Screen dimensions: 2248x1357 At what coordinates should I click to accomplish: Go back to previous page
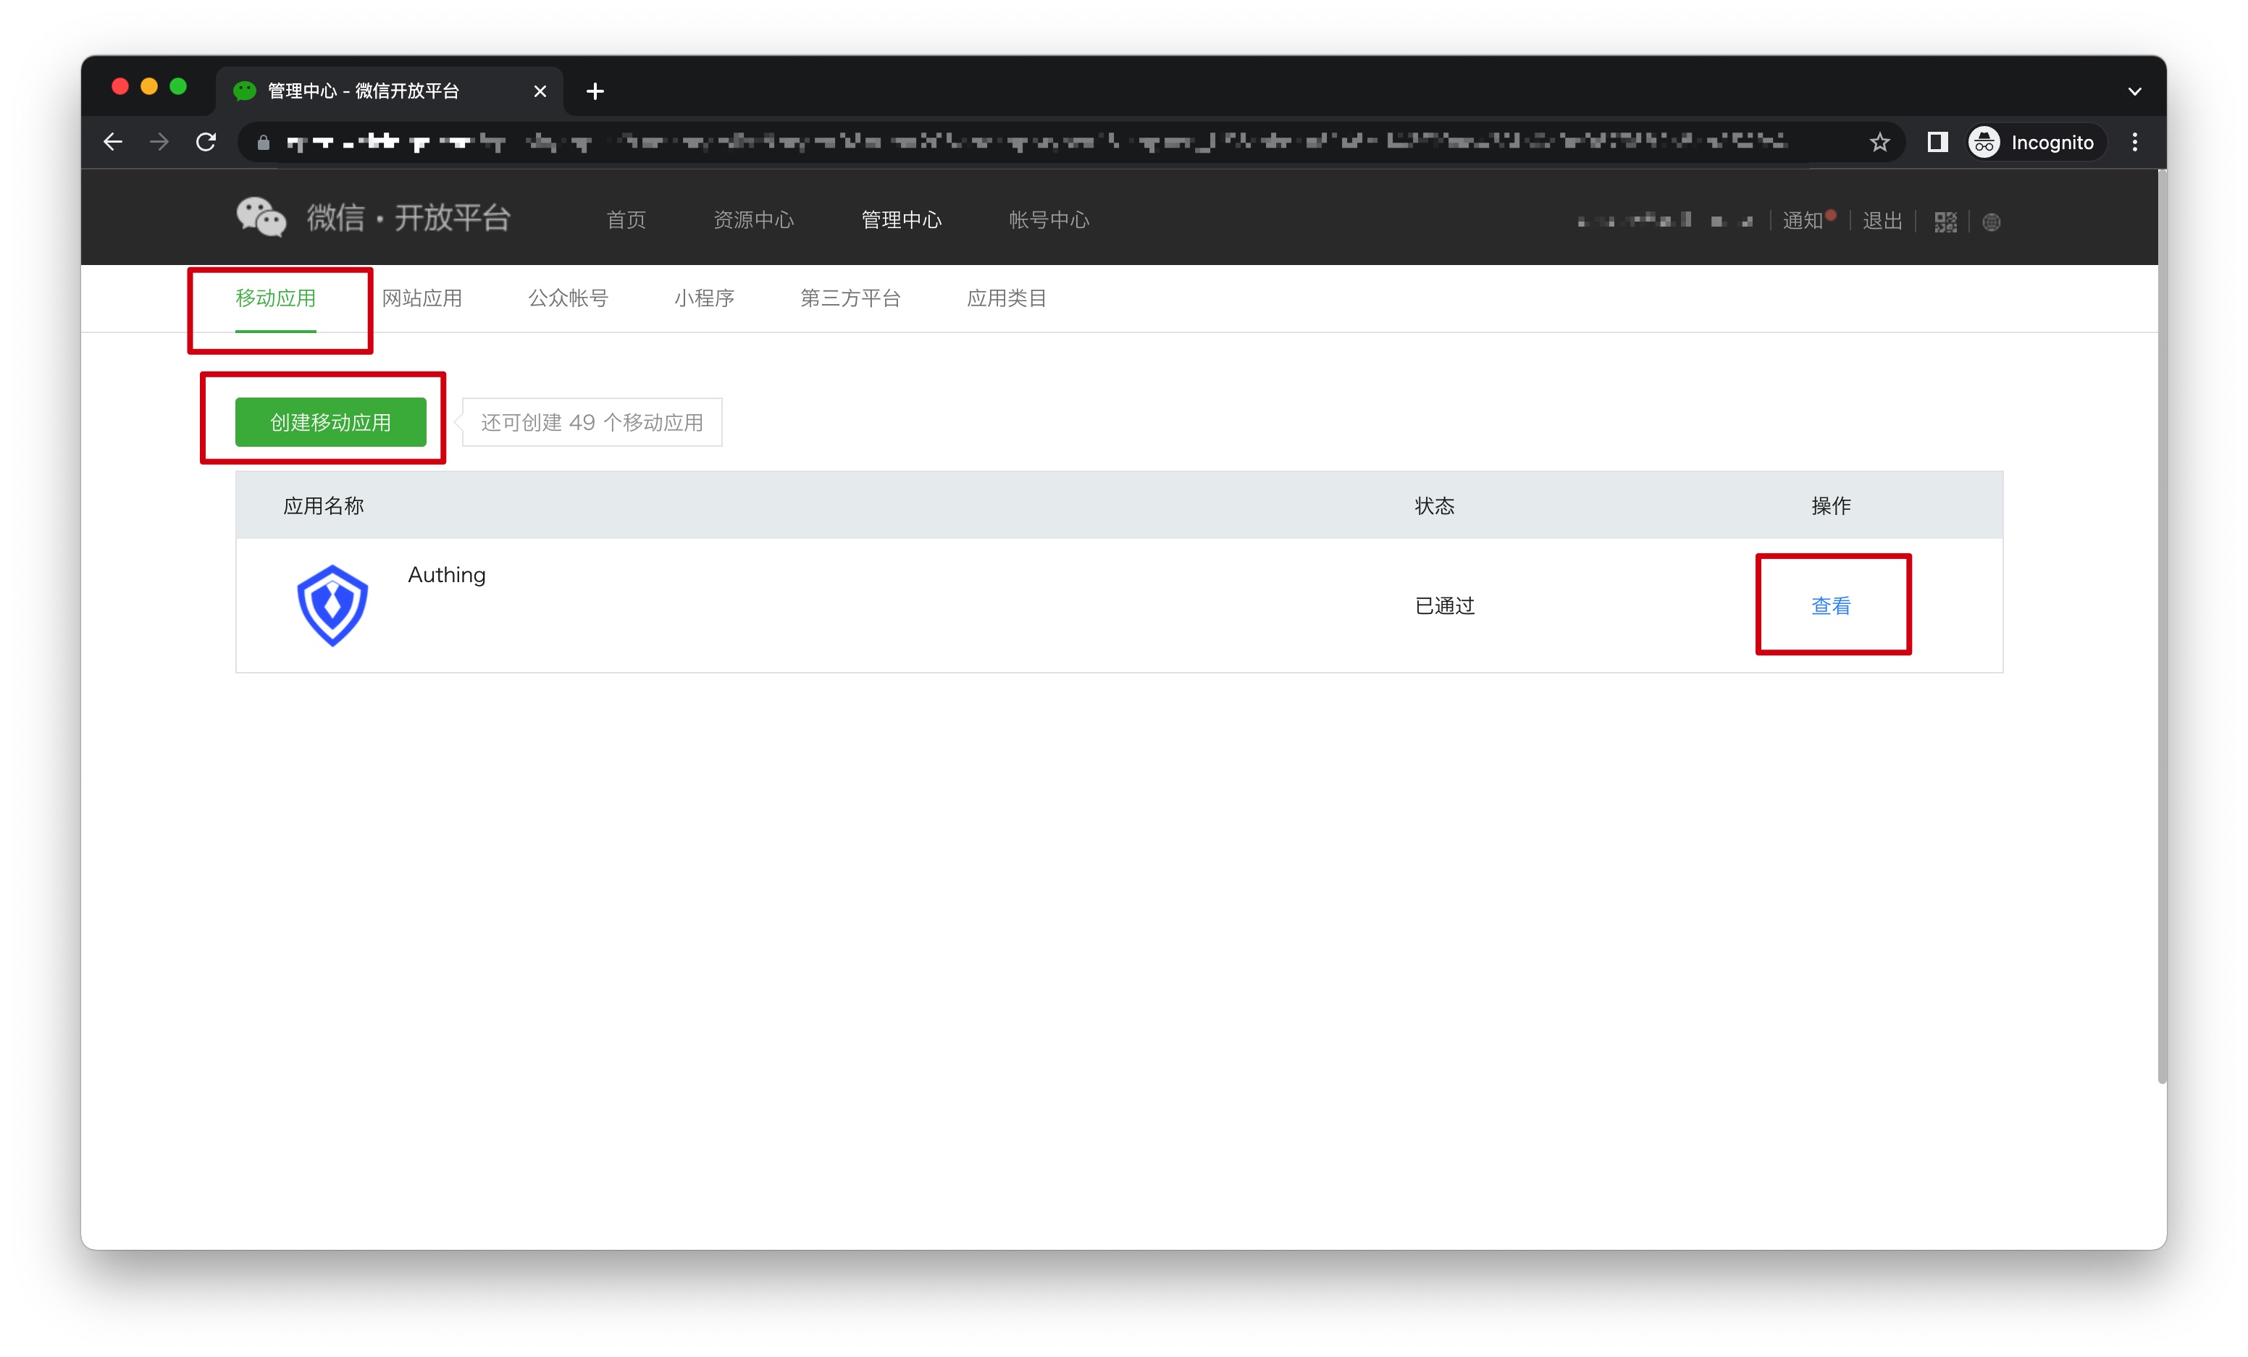click(113, 142)
